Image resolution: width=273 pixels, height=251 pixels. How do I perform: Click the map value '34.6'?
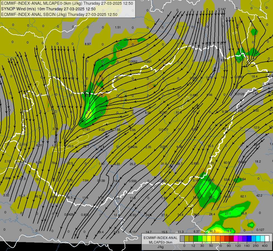[180, 215]
